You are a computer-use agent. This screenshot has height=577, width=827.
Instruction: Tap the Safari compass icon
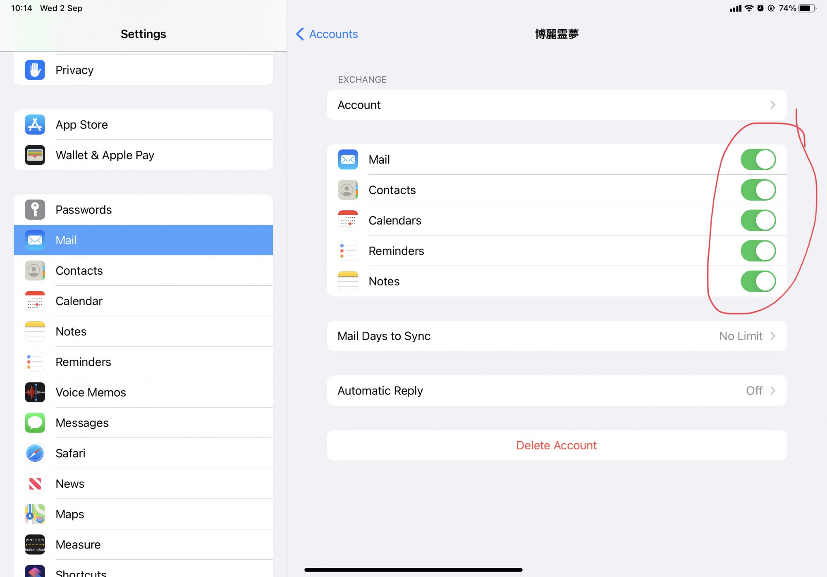coord(35,453)
